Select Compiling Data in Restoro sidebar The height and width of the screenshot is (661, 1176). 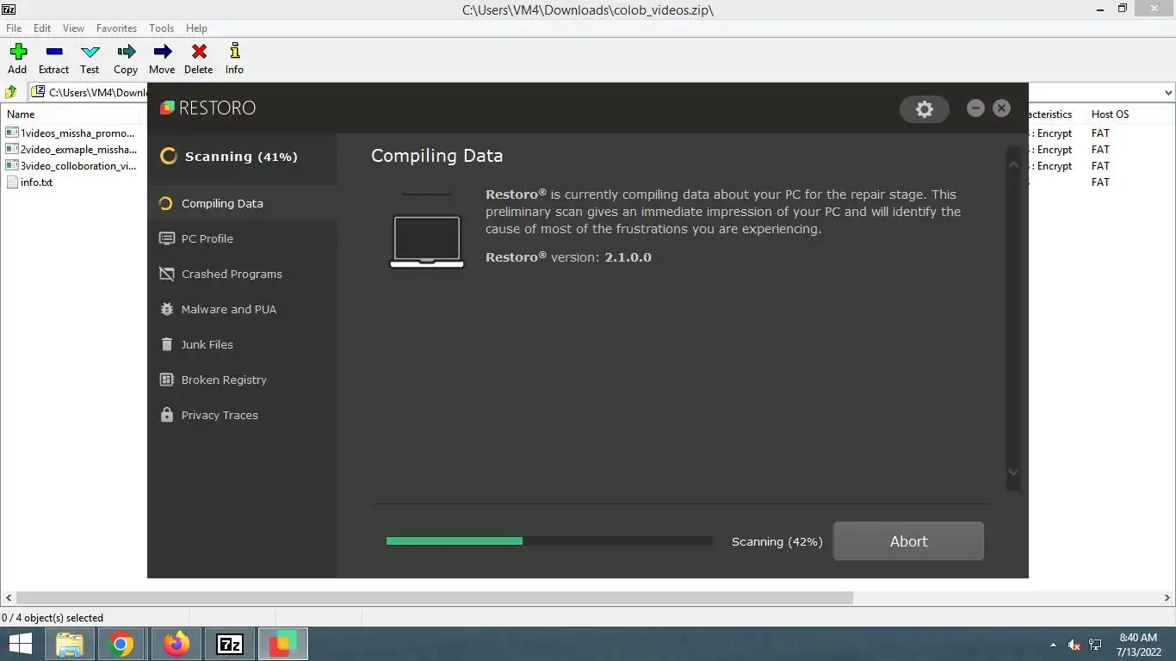tap(242, 204)
